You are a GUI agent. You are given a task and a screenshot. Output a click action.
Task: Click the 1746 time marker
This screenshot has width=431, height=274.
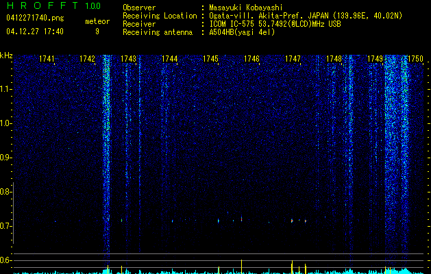click(x=251, y=58)
